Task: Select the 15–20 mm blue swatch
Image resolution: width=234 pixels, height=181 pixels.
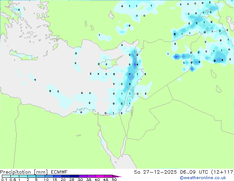Action: [x=57, y=176]
